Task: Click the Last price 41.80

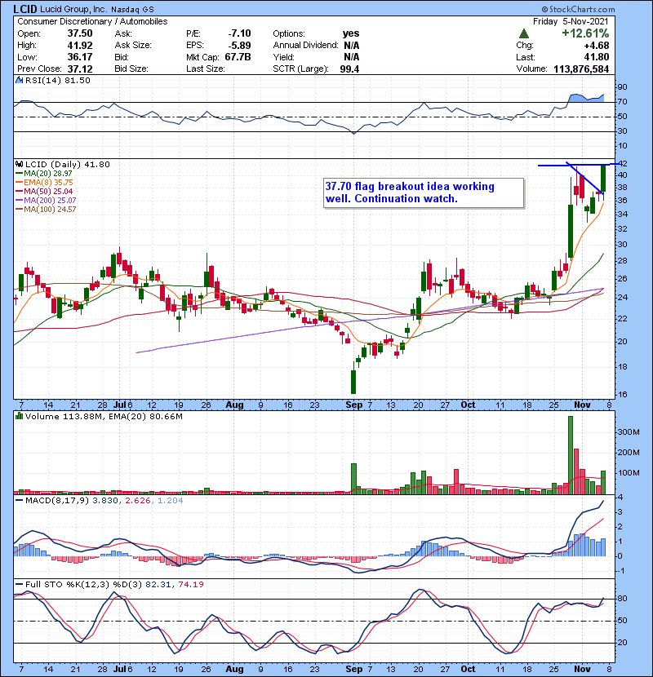Action: pyautogui.click(x=597, y=57)
